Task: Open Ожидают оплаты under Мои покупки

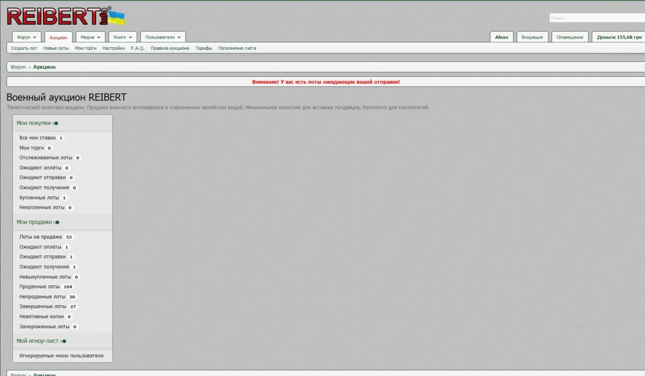Action: (40, 168)
